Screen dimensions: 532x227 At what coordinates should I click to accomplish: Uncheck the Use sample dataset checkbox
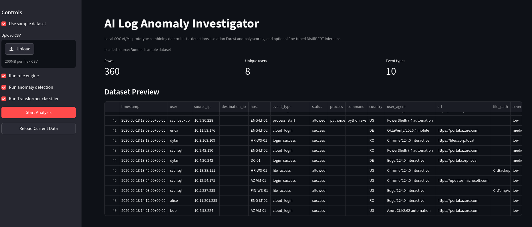4,24
